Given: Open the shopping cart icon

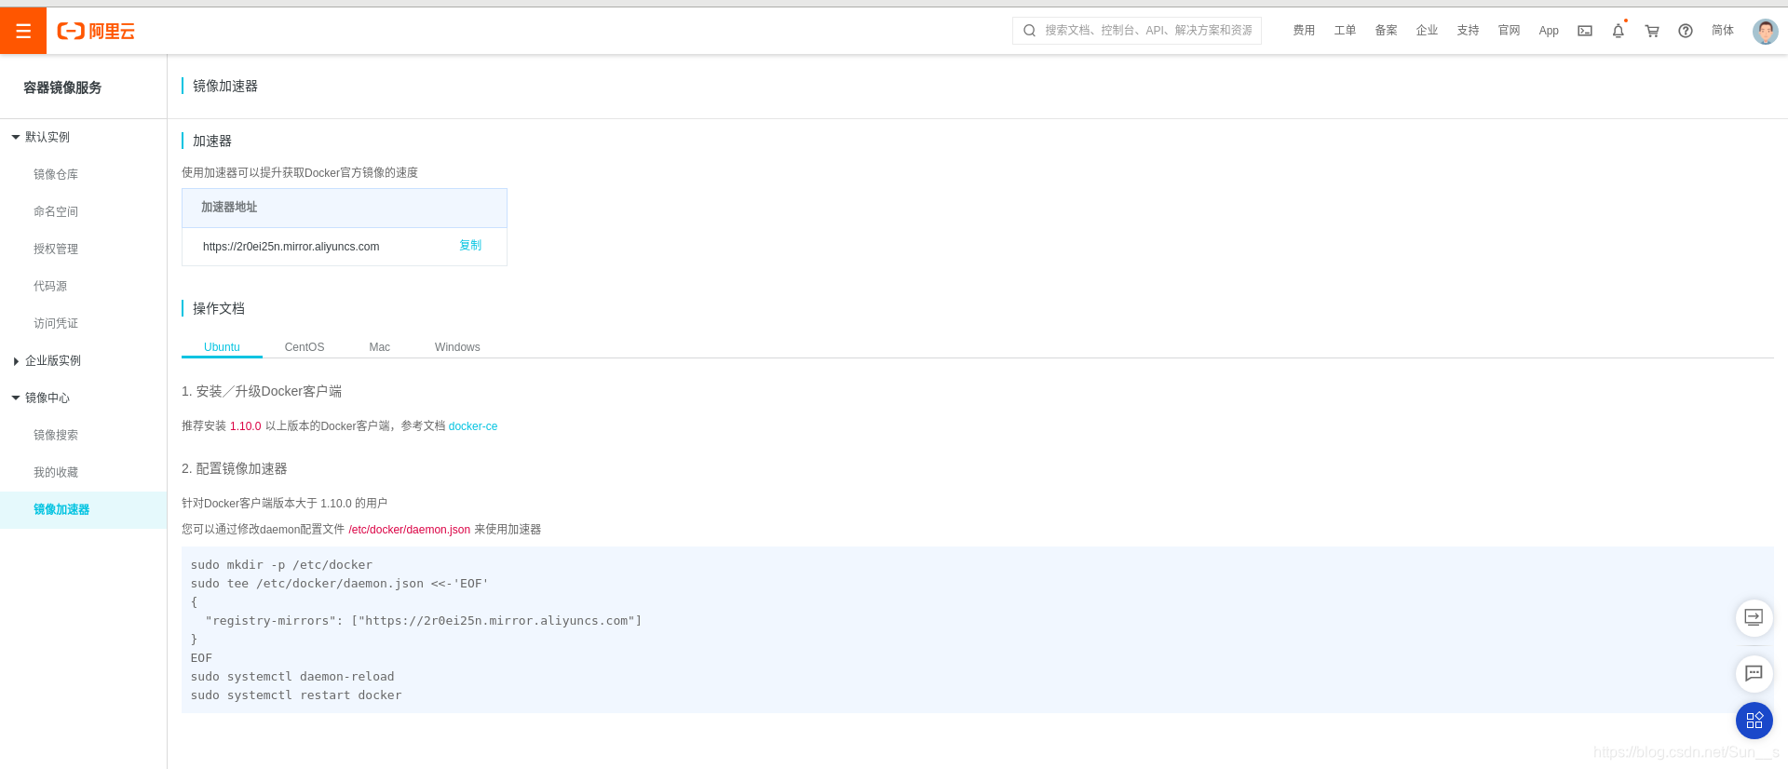Looking at the screenshot, I should click(x=1652, y=31).
